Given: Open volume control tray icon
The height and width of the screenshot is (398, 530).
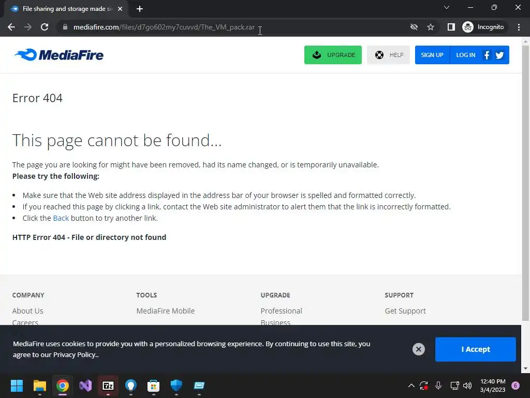Looking at the screenshot, I should click(467, 386).
